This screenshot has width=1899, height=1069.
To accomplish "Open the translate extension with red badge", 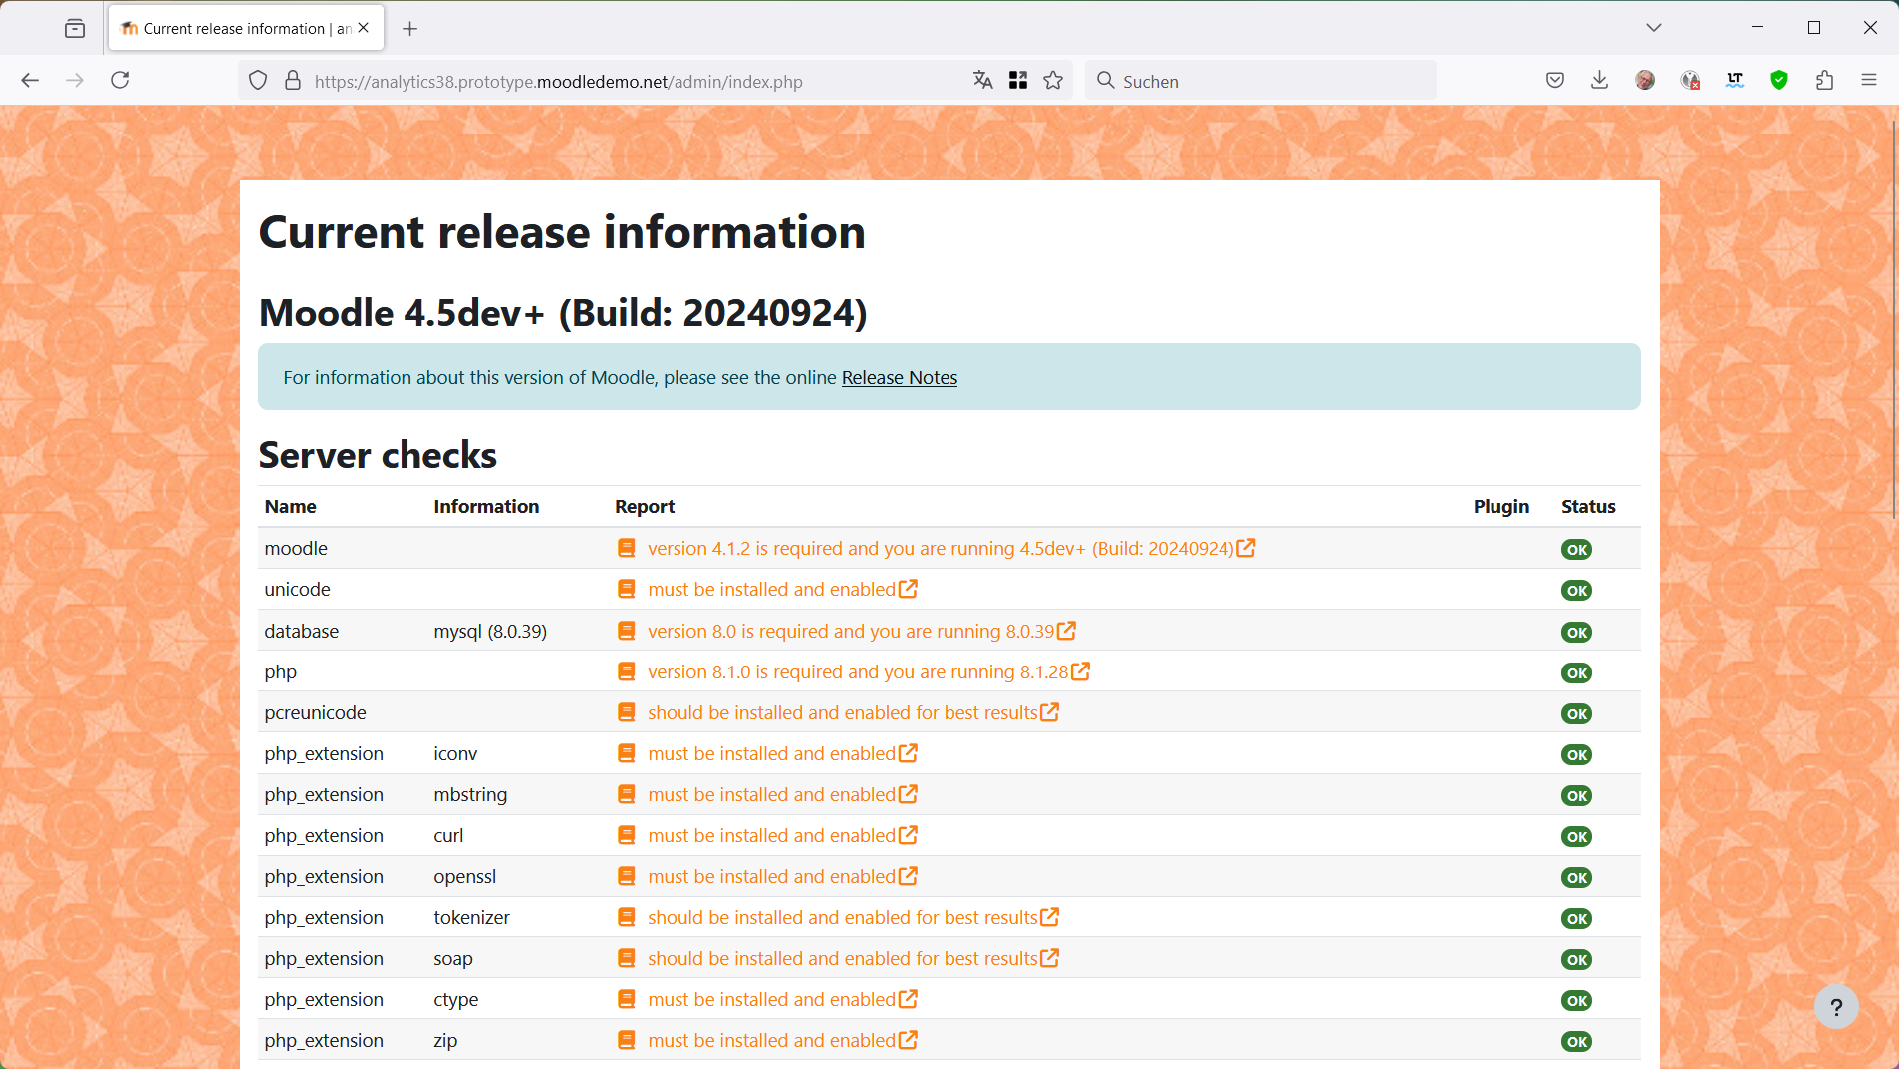I will coord(1690,81).
